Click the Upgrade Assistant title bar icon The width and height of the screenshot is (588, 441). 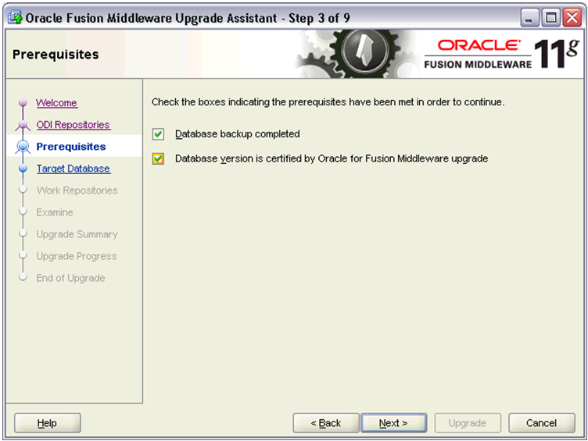click(x=15, y=18)
